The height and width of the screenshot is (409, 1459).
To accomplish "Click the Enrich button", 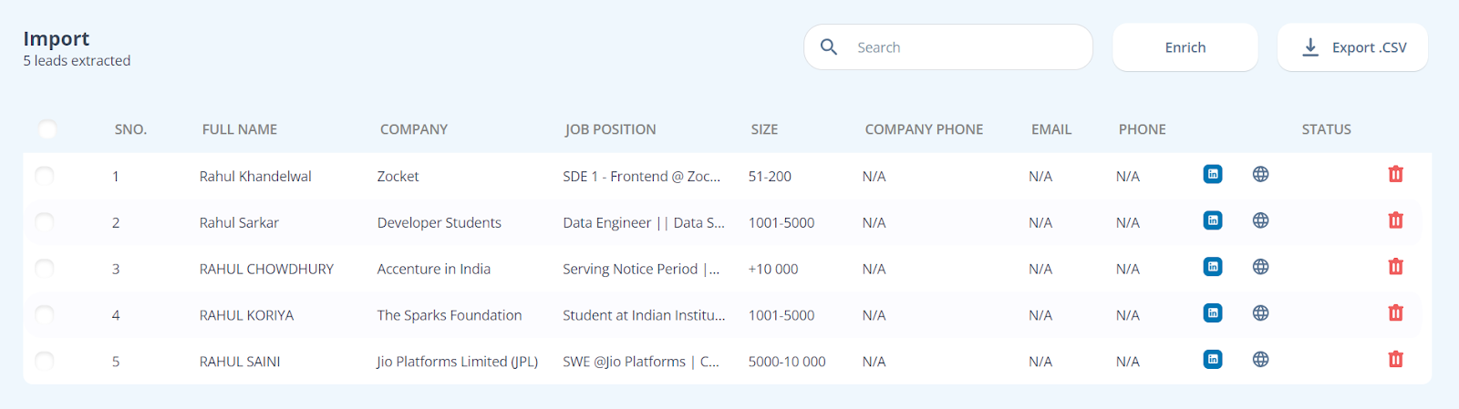I will [x=1185, y=47].
